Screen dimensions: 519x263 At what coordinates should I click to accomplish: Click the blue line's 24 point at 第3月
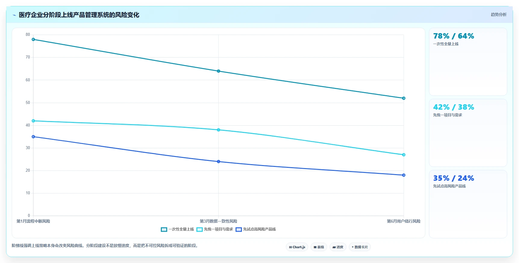click(219, 161)
